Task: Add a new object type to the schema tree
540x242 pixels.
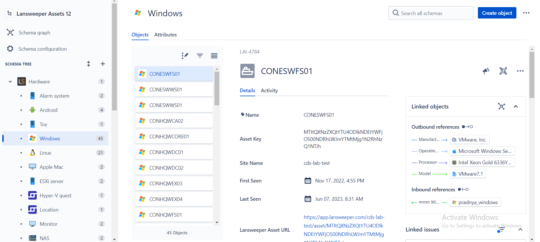Action: (x=103, y=64)
